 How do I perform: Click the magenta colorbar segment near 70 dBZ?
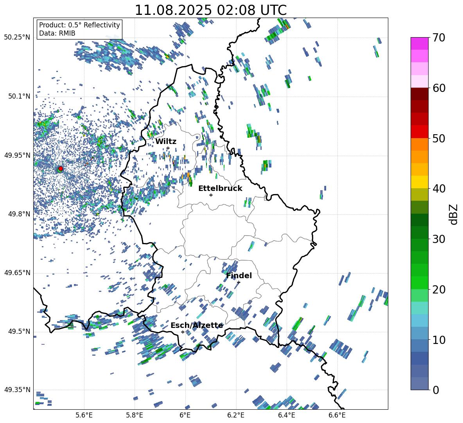[420, 44]
